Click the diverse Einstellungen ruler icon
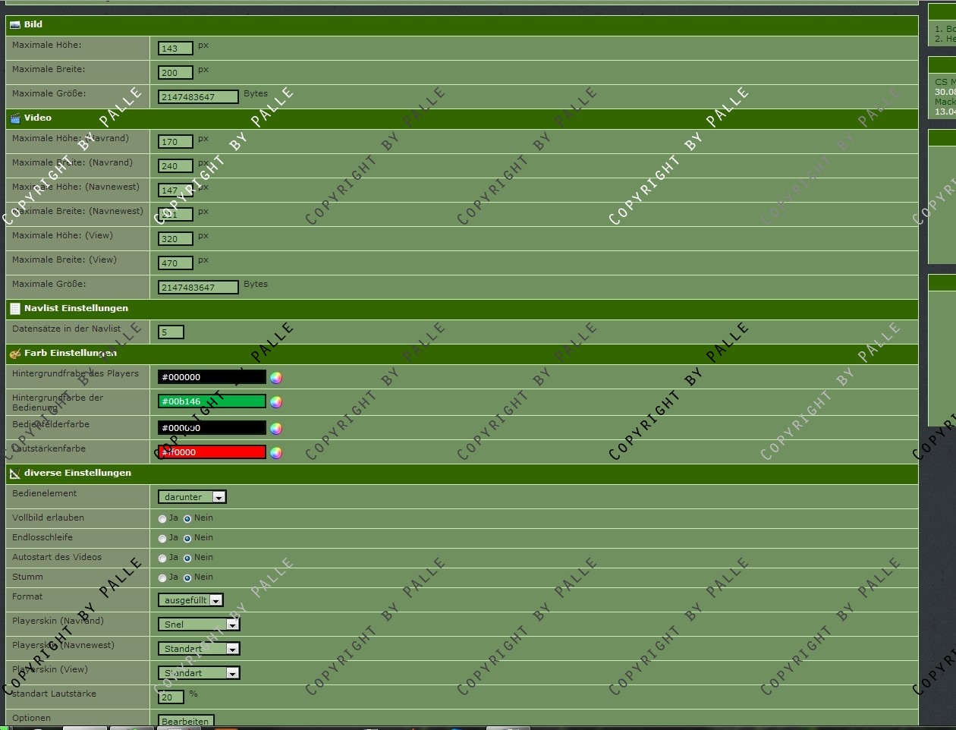This screenshot has height=730, width=956. pos(15,474)
